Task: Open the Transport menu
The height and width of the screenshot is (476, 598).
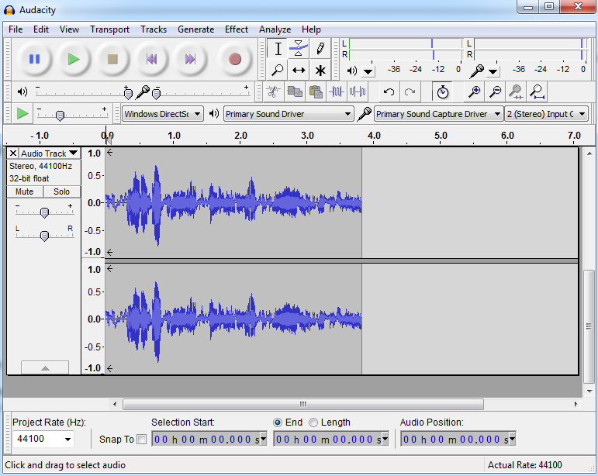Action: (x=109, y=29)
